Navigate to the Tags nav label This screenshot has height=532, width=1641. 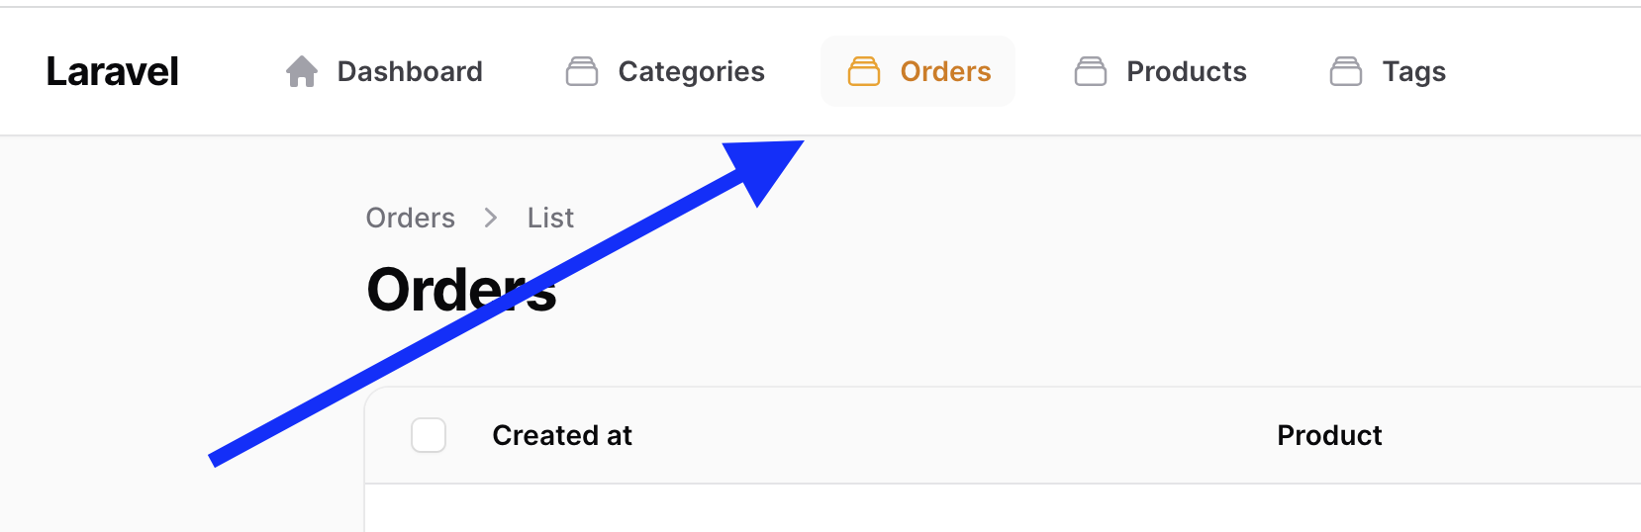[x=1414, y=72]
